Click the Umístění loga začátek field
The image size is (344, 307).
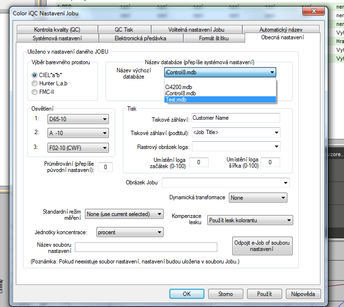click(199, 162)
